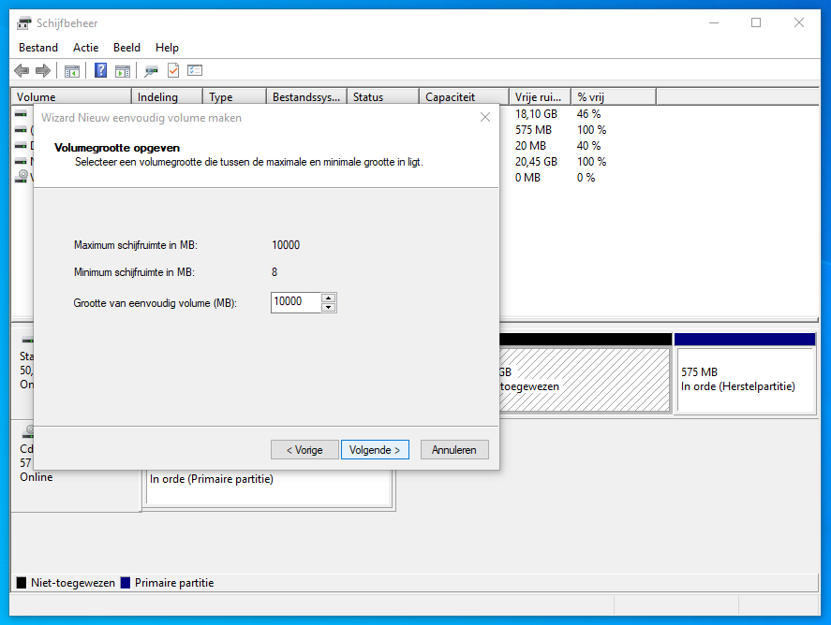Cancel the wizard with Annuleren

coord(454,450)
